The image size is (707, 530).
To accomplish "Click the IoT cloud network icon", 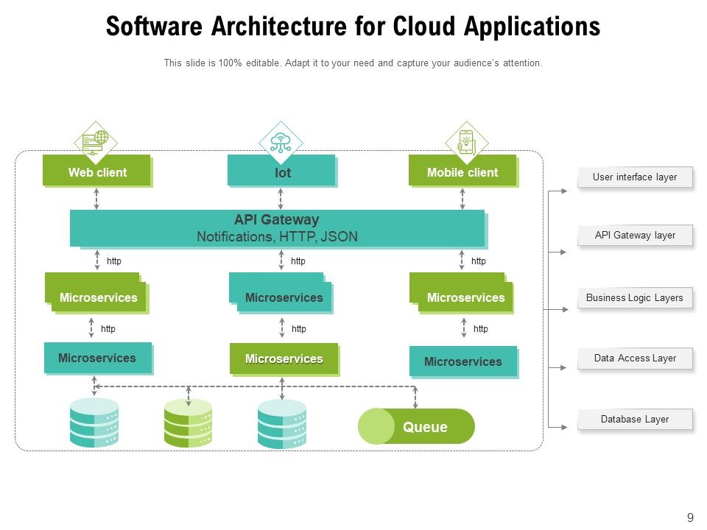I will point(280,141).
